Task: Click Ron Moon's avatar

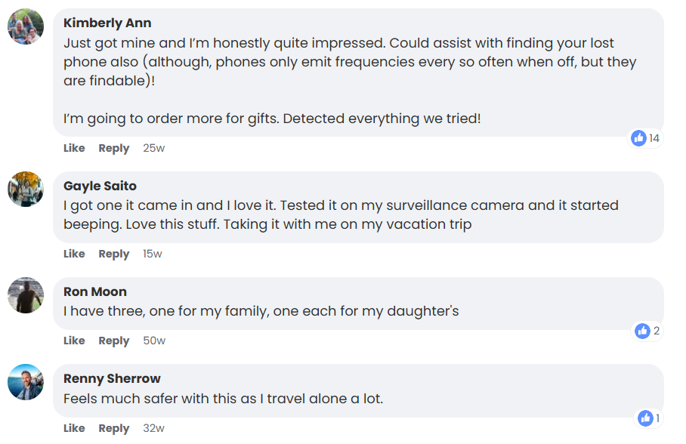Action: coord(26,295)
